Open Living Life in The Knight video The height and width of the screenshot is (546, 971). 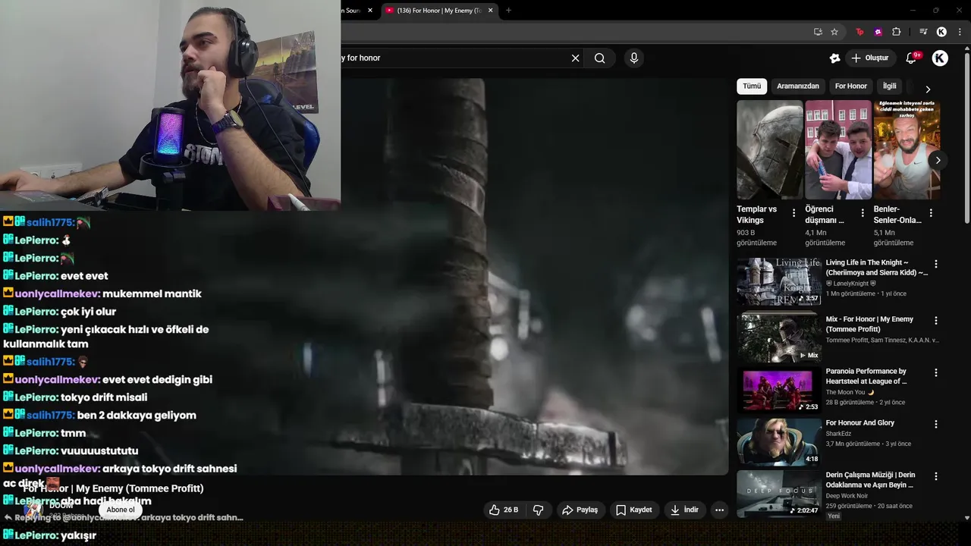876,268
